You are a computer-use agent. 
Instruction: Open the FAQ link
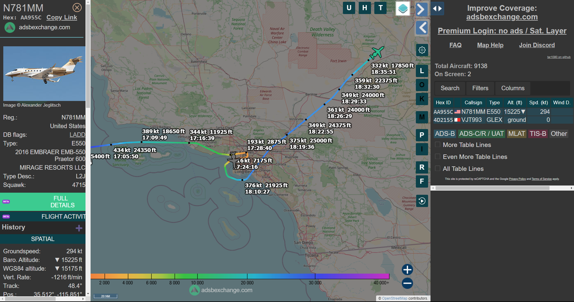[x=455, y=45]
